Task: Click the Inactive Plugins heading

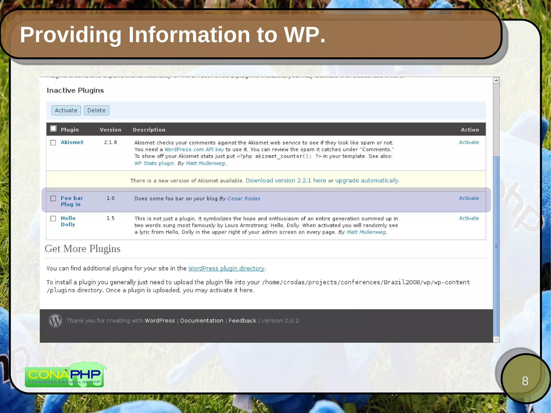Action: click(75, 90)
